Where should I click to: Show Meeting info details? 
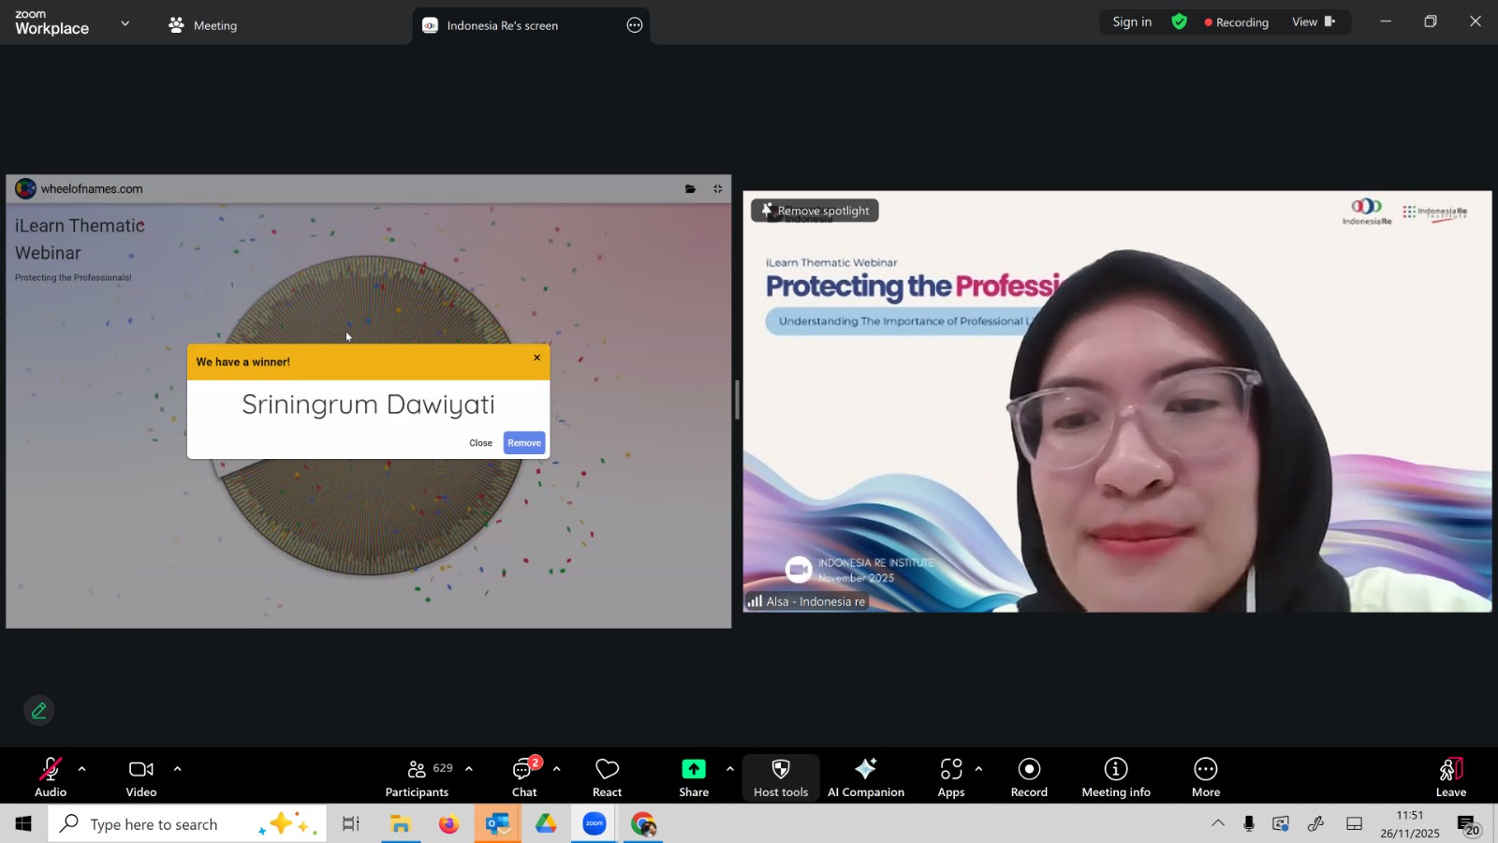point(1116,776)
